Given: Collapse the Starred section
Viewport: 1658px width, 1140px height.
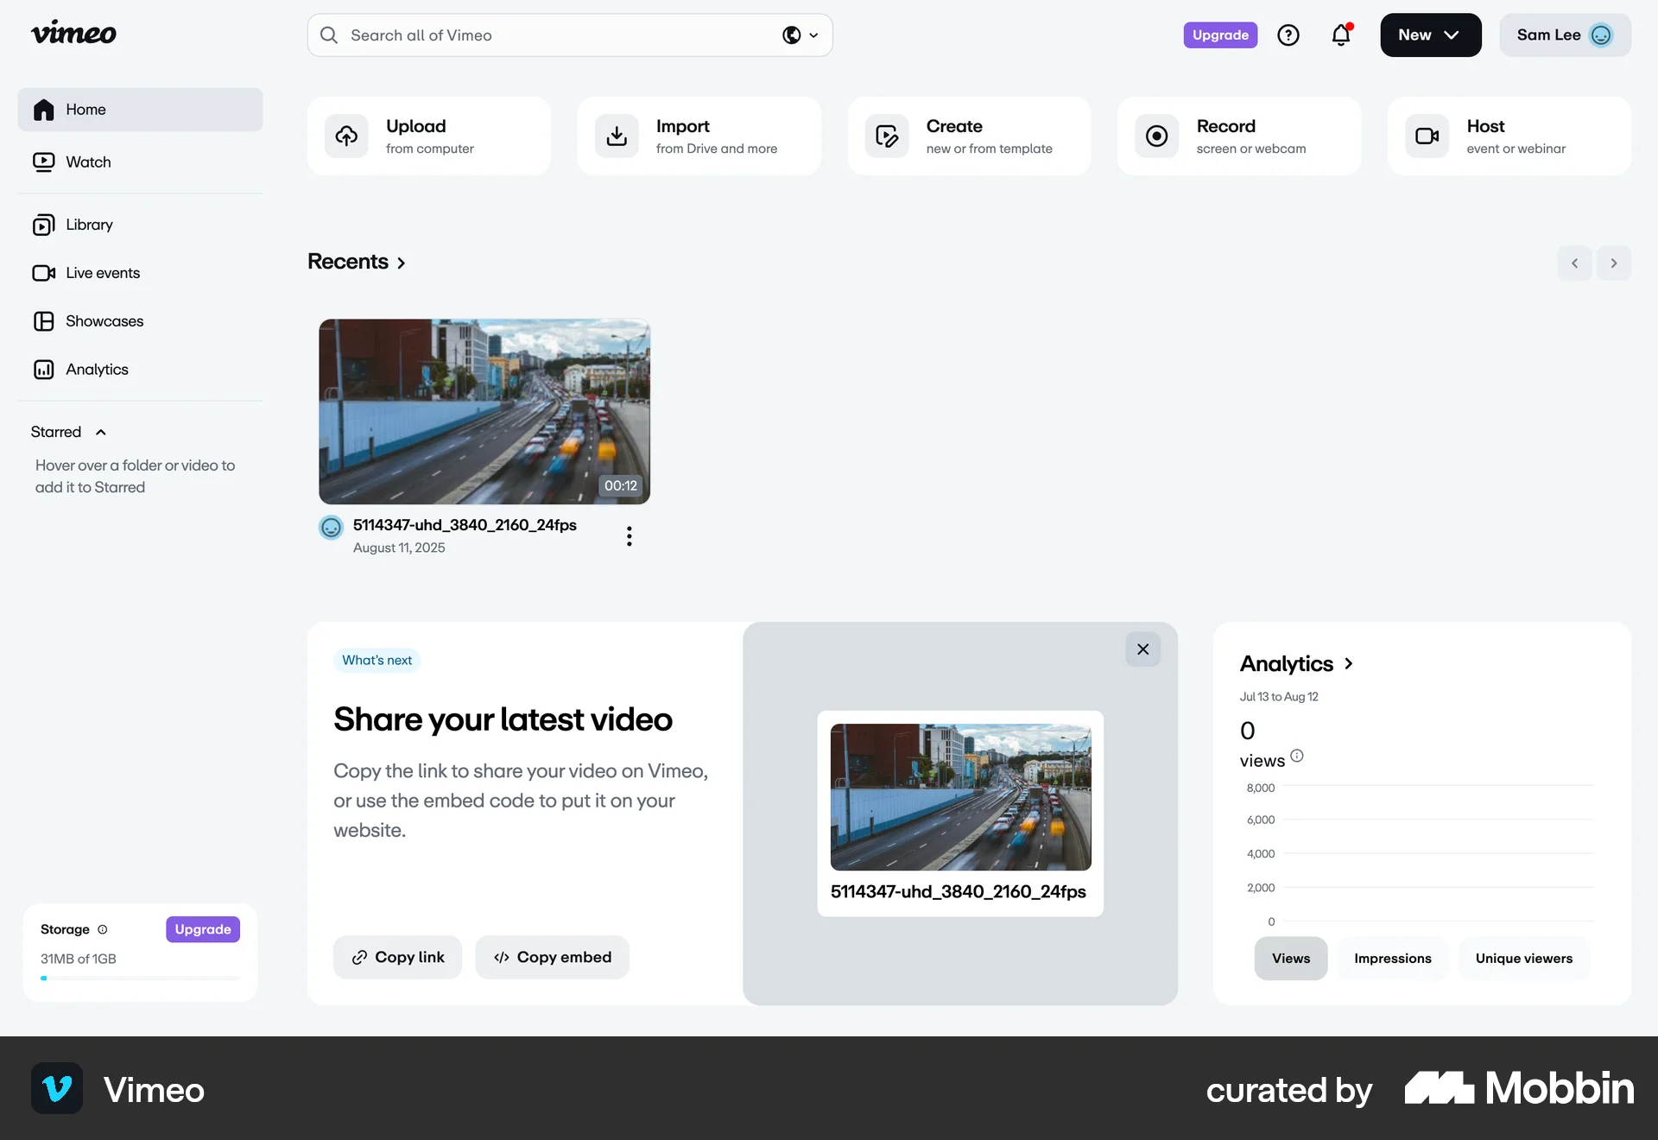Looking at the screenshot, I should pos(99,432).
